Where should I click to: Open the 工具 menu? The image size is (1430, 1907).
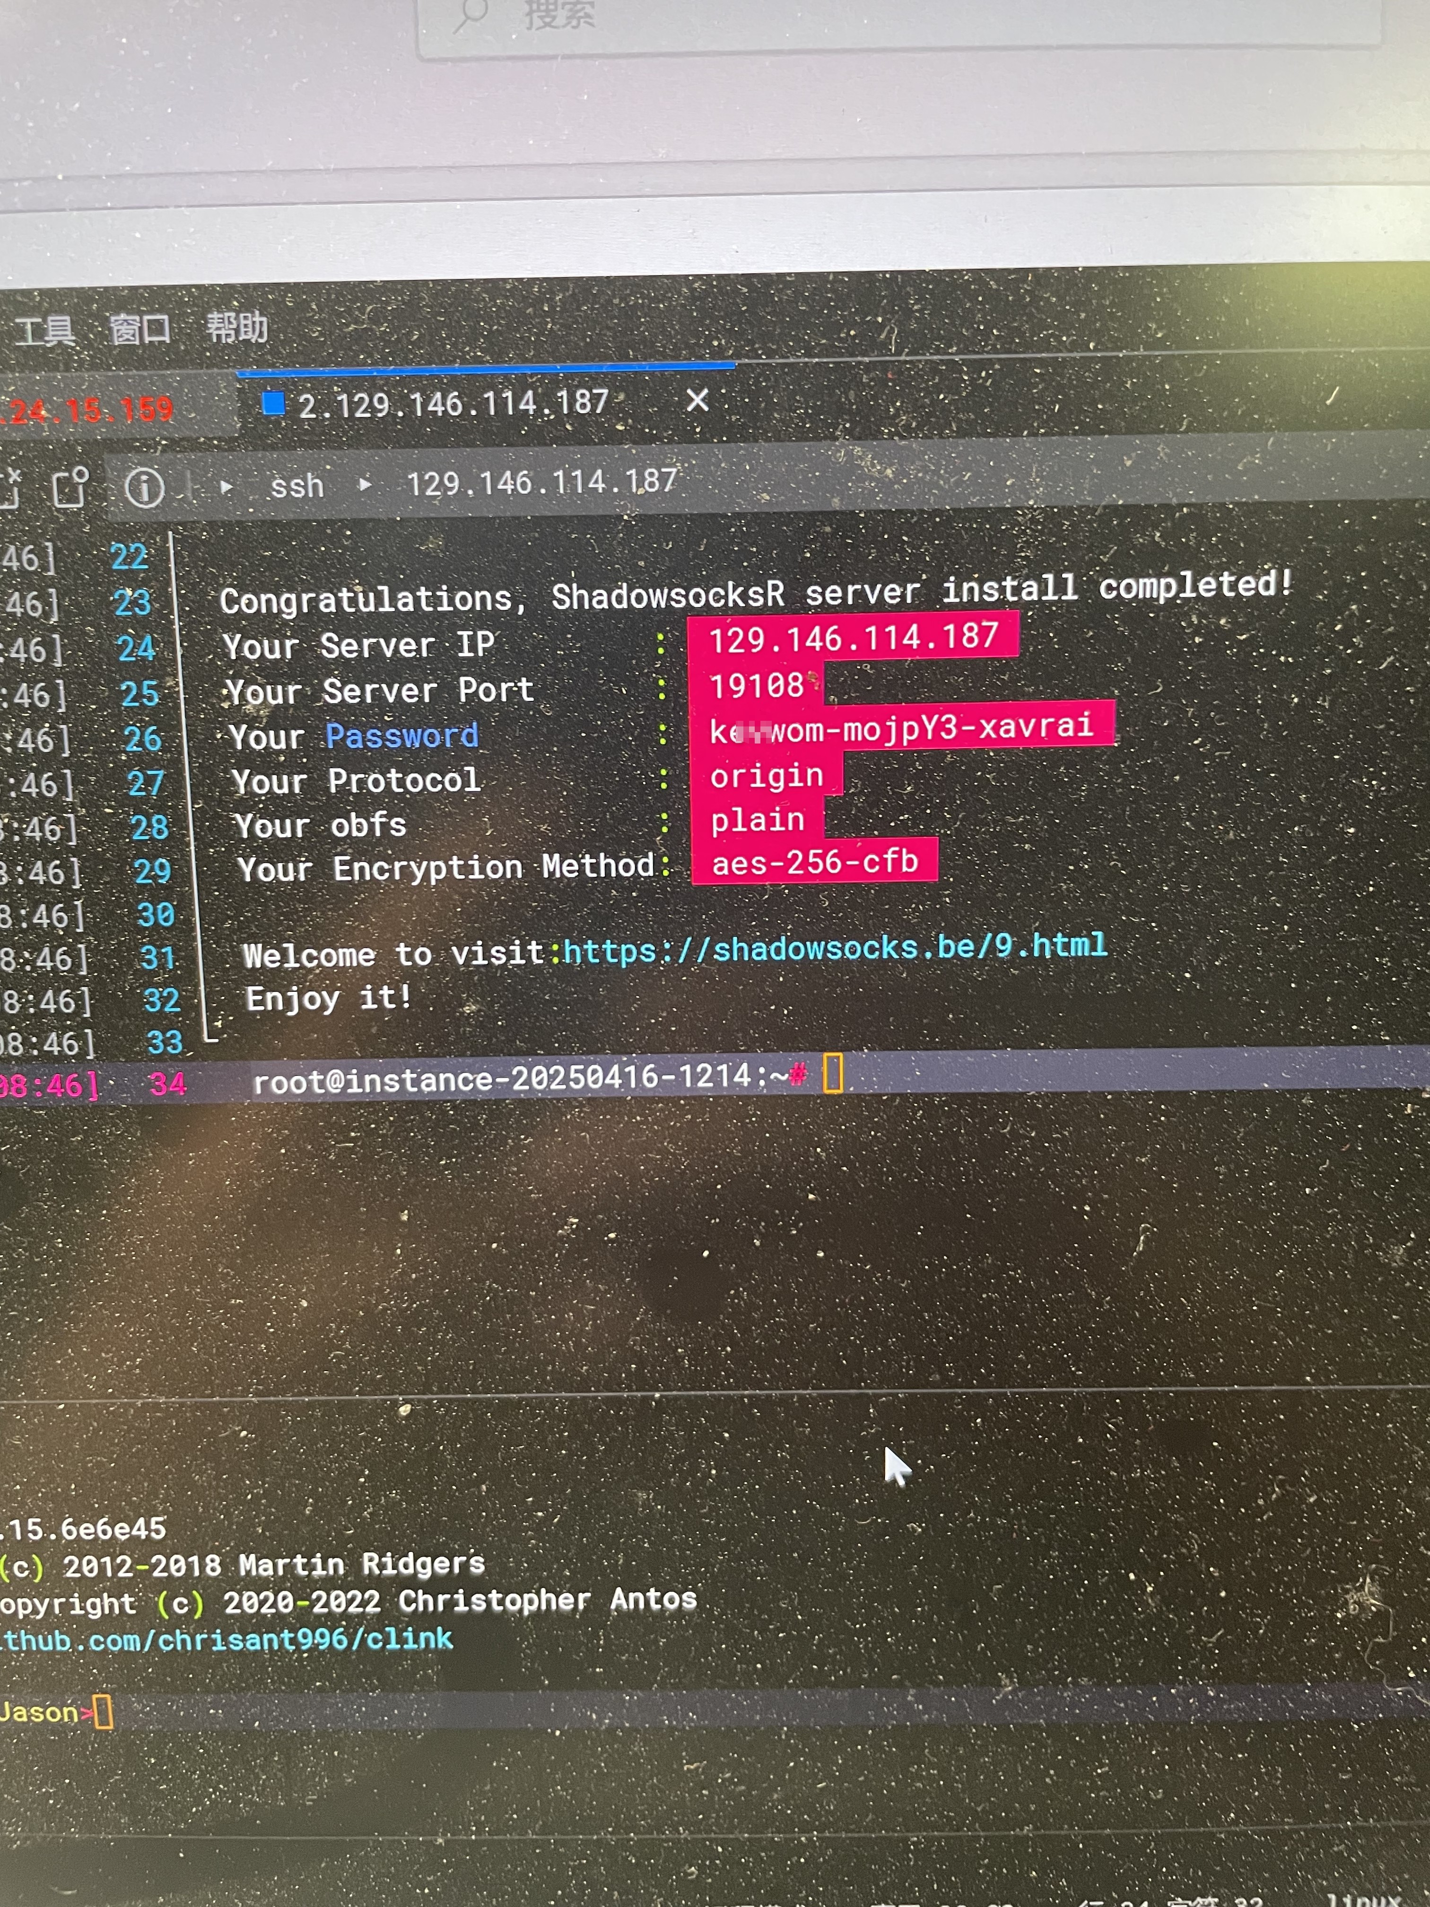point(45,331)
